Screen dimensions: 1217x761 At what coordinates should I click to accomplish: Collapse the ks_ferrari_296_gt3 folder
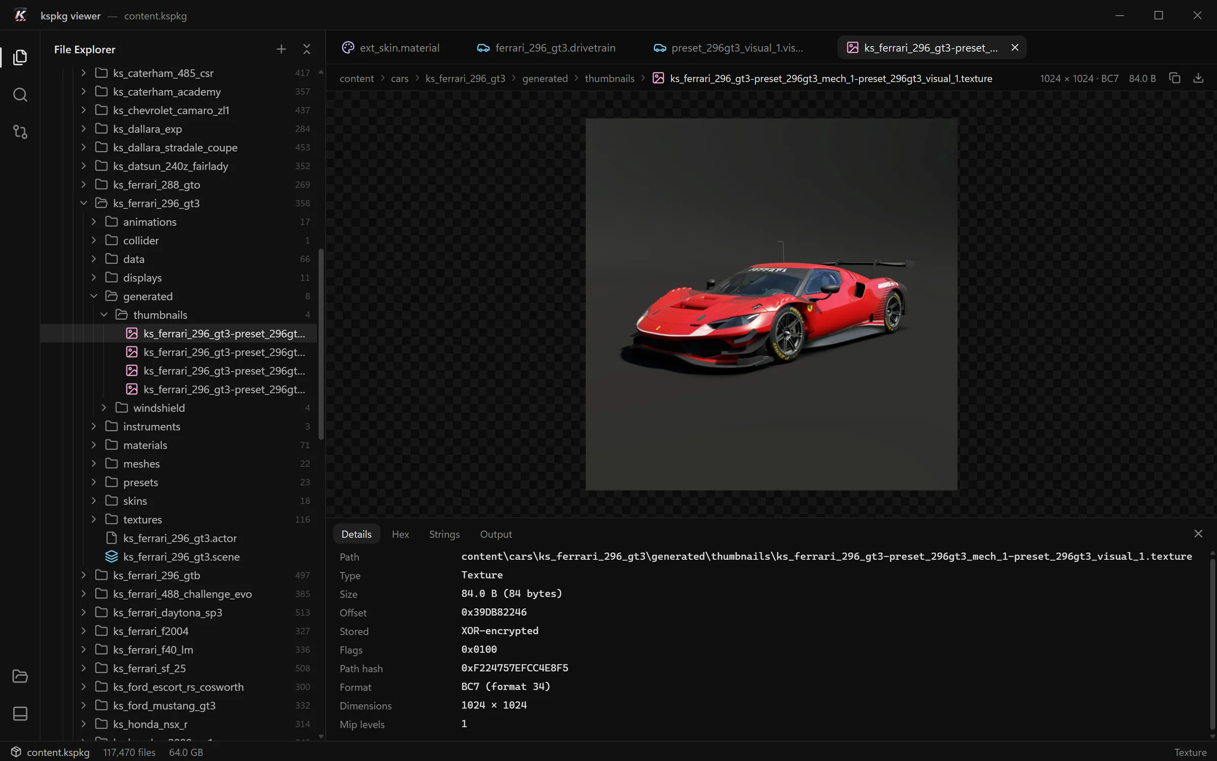pyautogui.click(x=84, y=203)
